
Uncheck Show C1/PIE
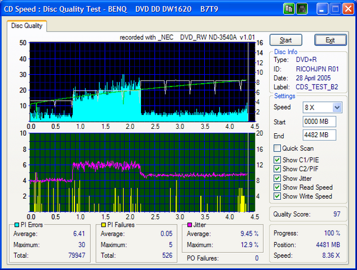(x=277, y=160)
